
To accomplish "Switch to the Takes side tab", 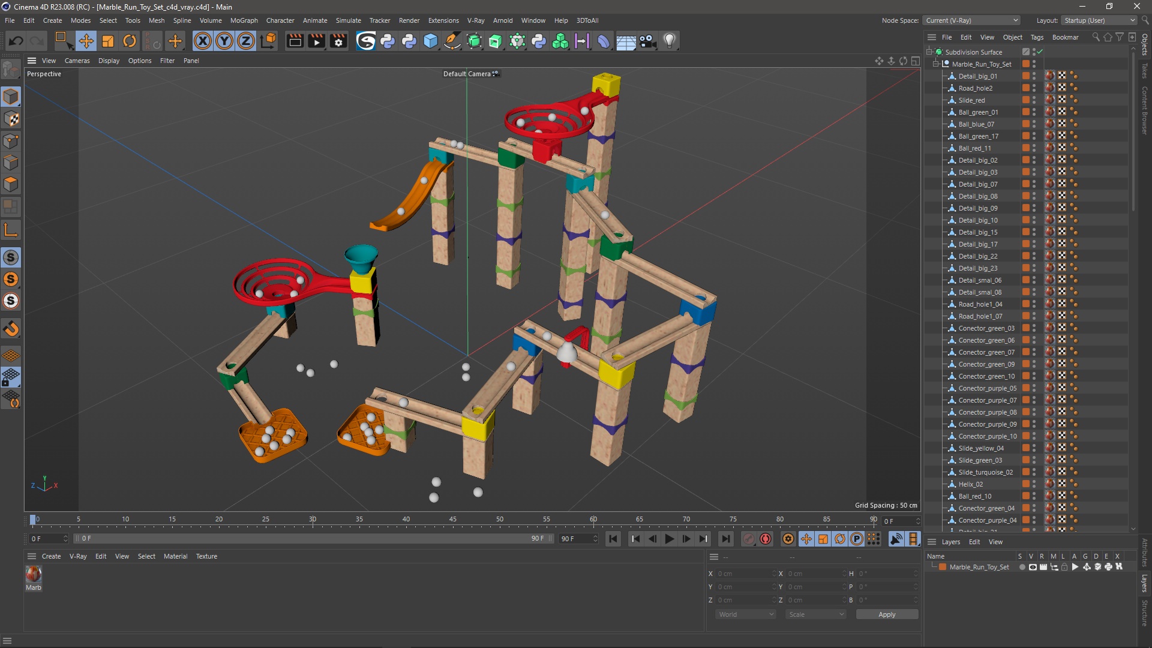I will click(1145, 70).
